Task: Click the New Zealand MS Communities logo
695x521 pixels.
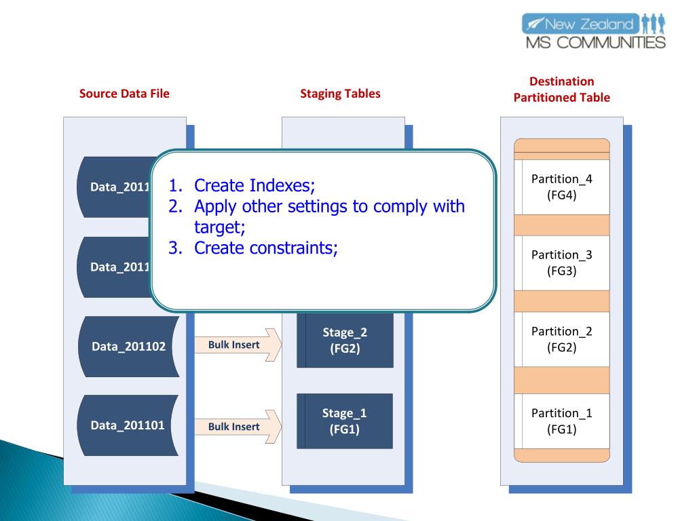Action: 594,31
